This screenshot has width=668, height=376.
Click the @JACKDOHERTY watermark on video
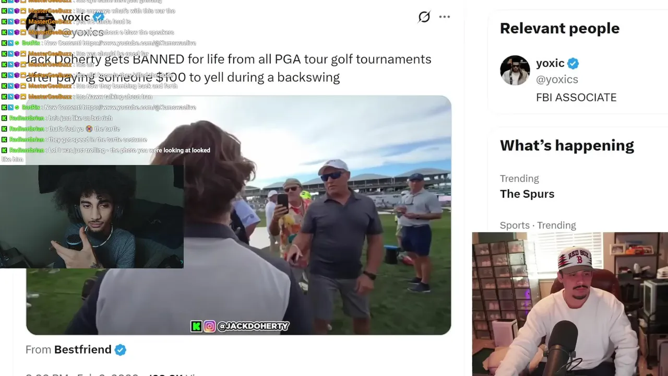click(253, 326)
